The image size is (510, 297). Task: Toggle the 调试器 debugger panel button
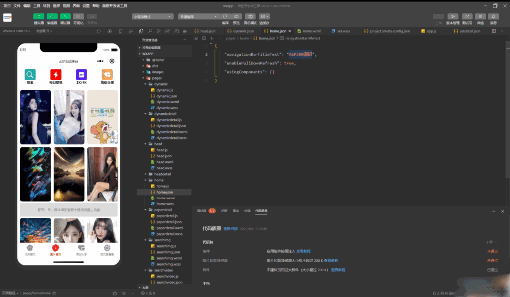(65, 16)
